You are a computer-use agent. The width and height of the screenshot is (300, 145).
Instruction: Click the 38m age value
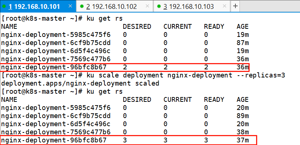pos(242,132)
